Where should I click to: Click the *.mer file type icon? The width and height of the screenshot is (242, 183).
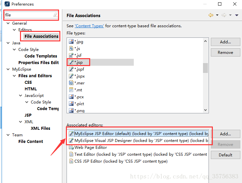(71, 83)
